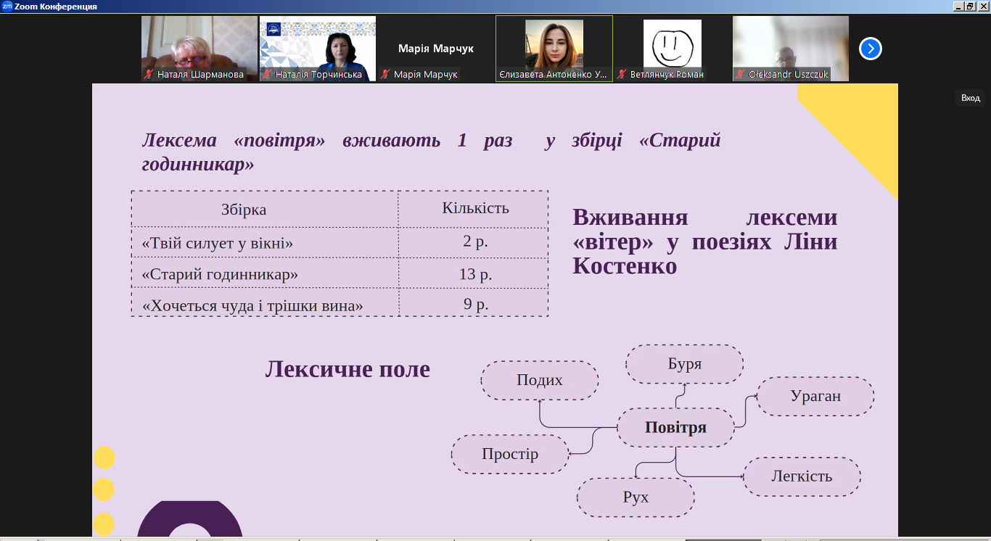Select Єлизавета Антоненко's video thumbnail
The height and width of the screenshot is (541, 991).
[x=554, y=44]
